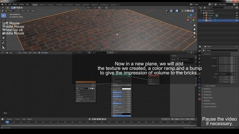Expand the Viewport Display panel

click(209, 103)
